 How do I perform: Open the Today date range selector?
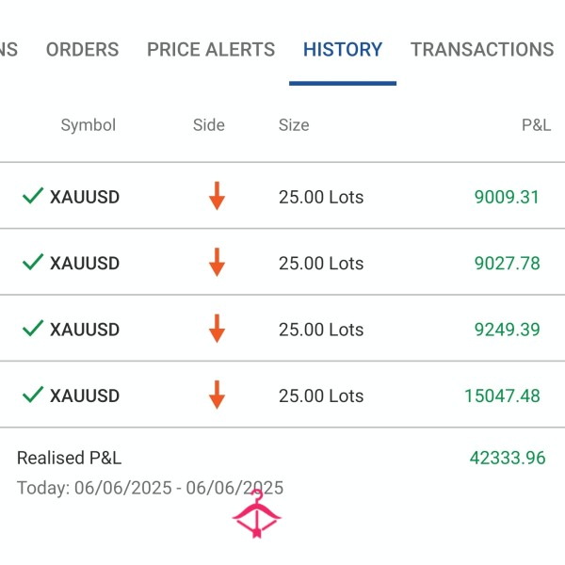pyautogui.click(x=150, y=488)
